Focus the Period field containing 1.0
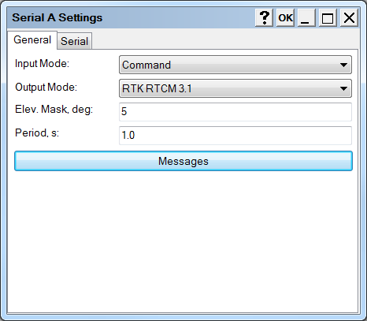 point(235,136)
